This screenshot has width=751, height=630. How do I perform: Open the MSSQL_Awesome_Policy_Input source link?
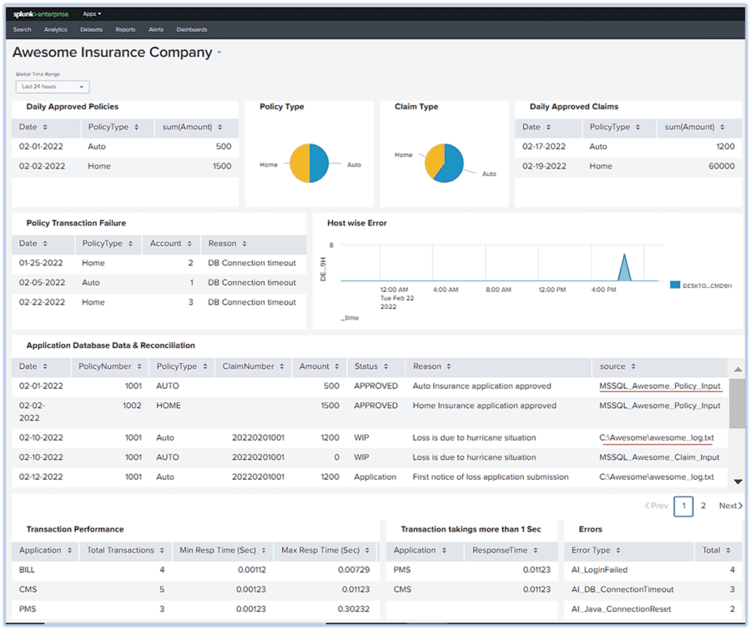click(x=658, y=386)
